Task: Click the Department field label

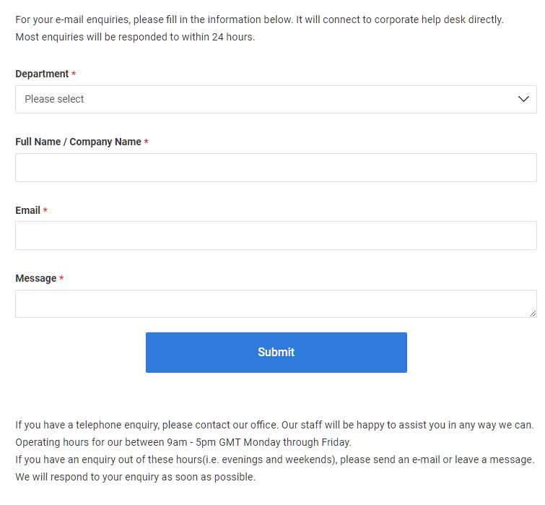Action: point(42,74)
